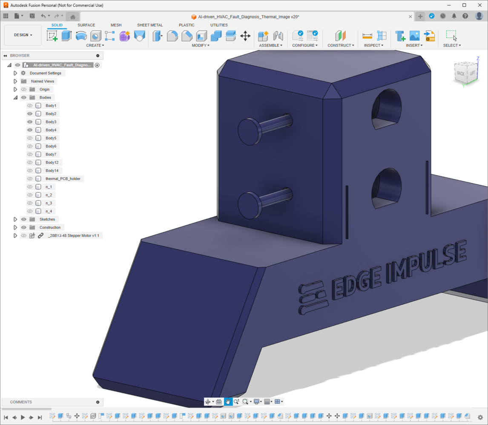Select the Hole tool
488x425 pixels.
point(95,36)
